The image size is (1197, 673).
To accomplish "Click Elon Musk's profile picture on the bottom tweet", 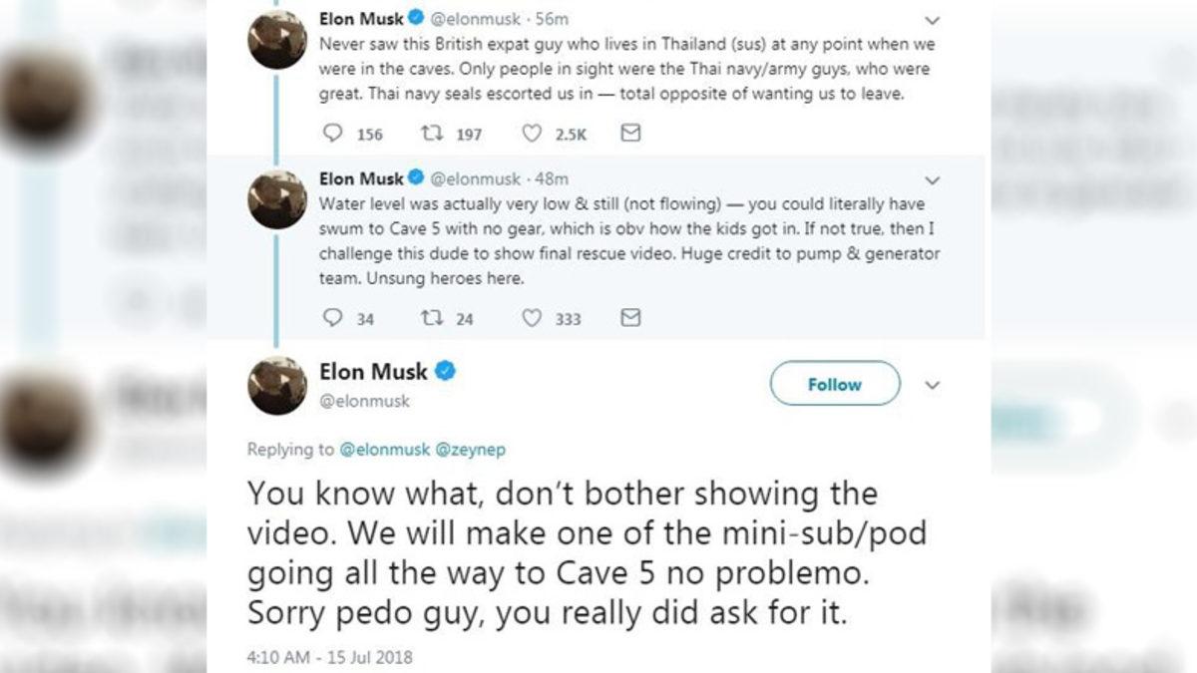I will pyautogui.click(x=276, y=387).
